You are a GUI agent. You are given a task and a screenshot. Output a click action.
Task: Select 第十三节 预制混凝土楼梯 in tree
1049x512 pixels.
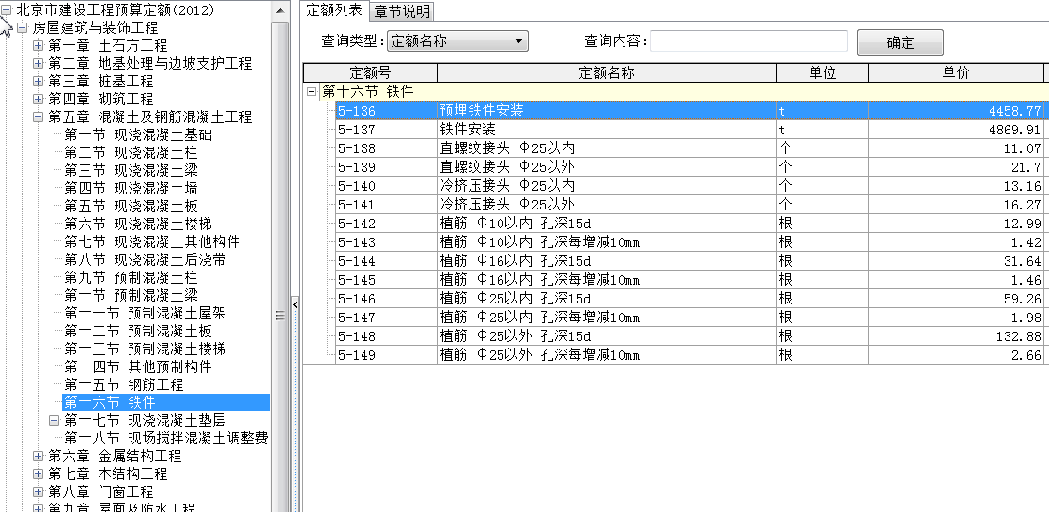[x=146, y=349]
